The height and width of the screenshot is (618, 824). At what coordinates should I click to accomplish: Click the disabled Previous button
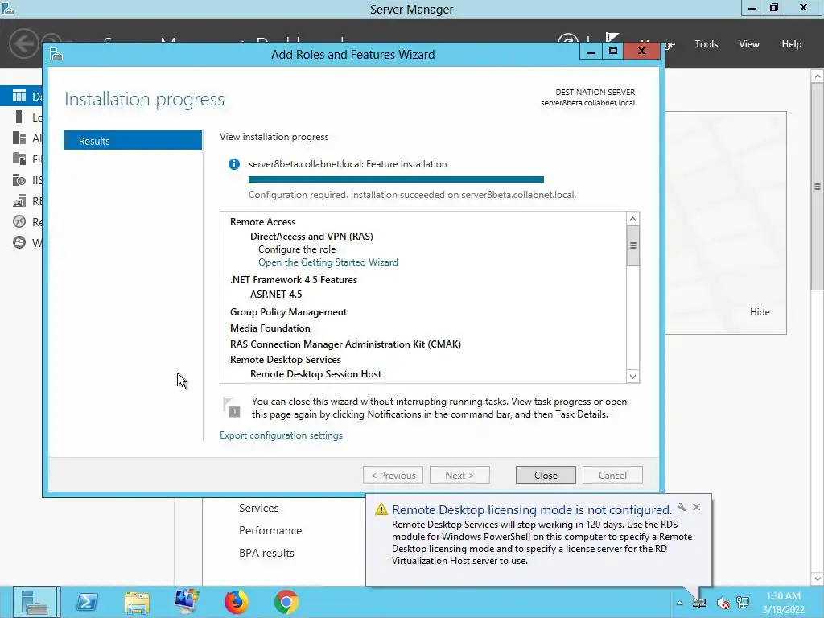coord(393,475)
